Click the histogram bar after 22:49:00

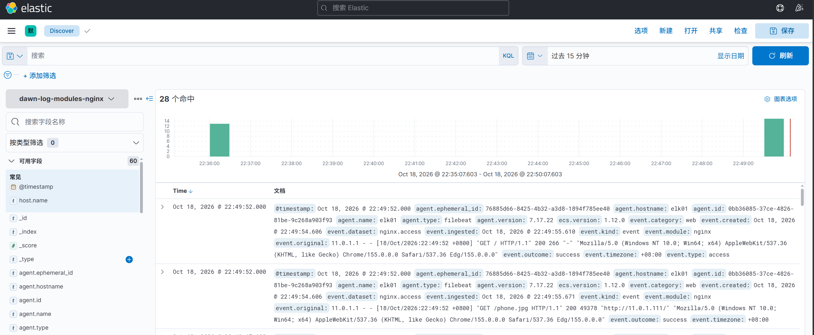774,138
